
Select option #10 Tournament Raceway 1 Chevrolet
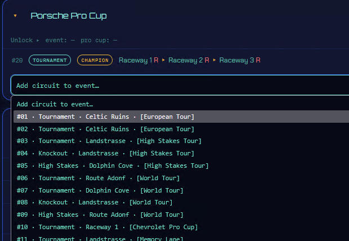coord(181,227)
